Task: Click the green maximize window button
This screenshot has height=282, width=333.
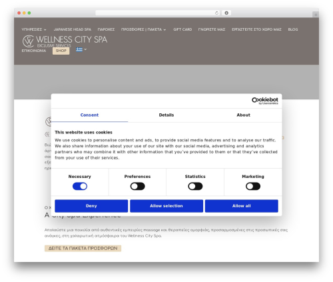Action: (29, 13)
